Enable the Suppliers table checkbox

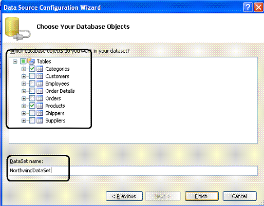(x=32, y=120)
